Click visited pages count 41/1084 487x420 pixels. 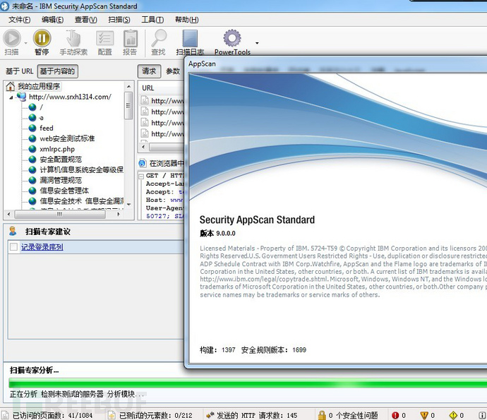pyautogui.click(x=52, y=415)
